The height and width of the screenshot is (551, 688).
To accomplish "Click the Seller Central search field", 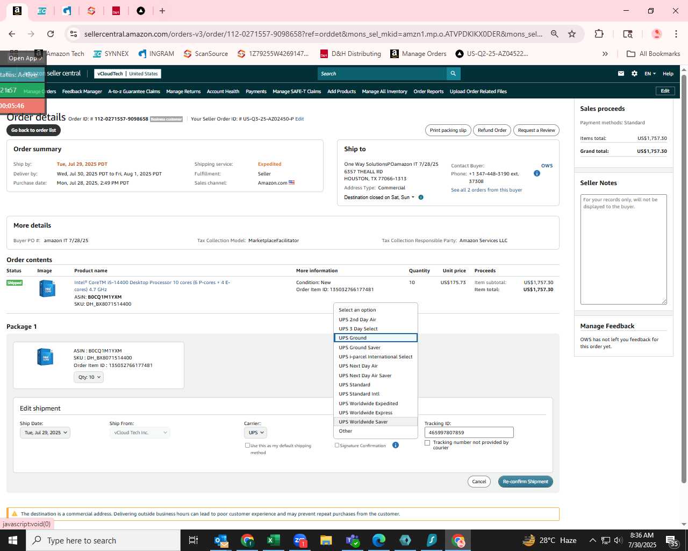I will (382, 74).
